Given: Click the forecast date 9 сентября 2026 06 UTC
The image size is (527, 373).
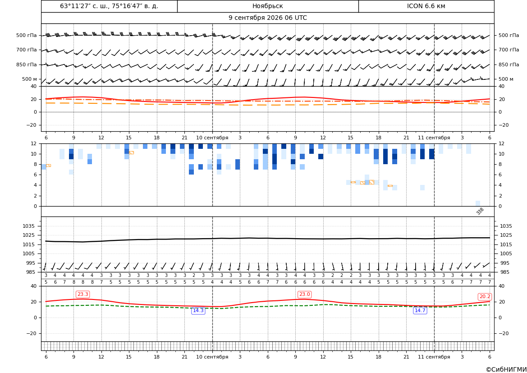Looking at the screenshot, I should (x=268, y=18).
